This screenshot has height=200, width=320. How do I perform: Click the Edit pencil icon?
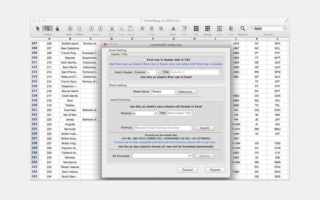184,29
